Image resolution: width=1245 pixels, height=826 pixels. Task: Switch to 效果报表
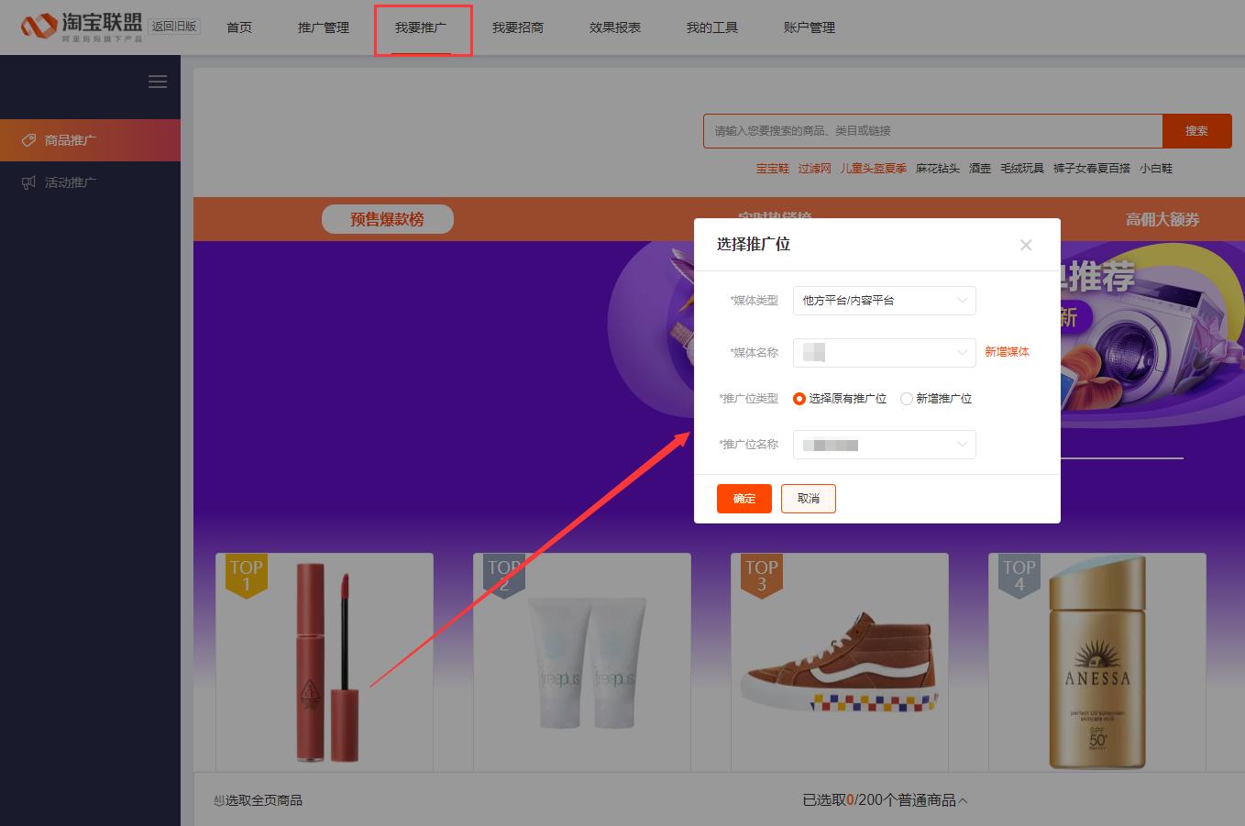[613, 28]
